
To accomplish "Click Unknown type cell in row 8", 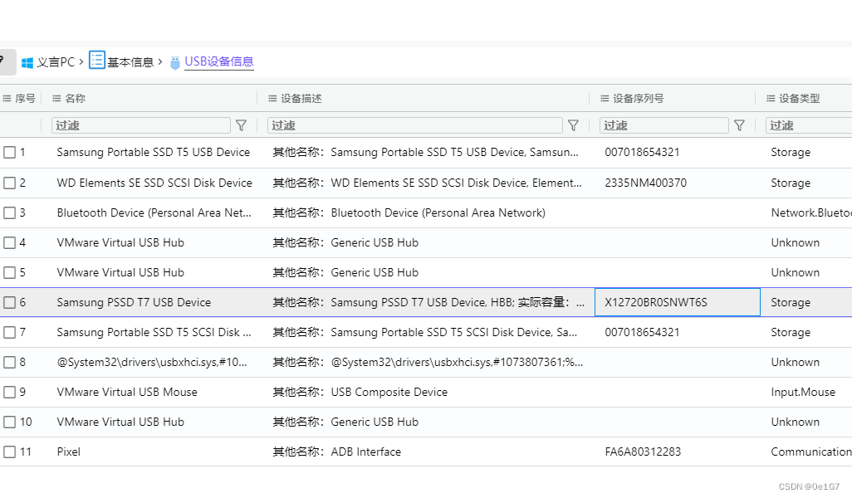I will [795, 362].
